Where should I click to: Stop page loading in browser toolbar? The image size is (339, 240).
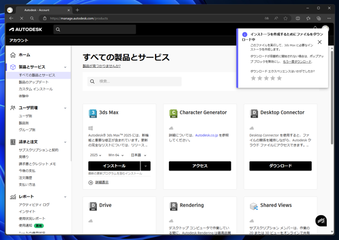pyautogui.click(x=22, y=18)
